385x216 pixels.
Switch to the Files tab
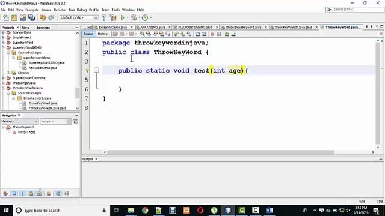point(25,28)
